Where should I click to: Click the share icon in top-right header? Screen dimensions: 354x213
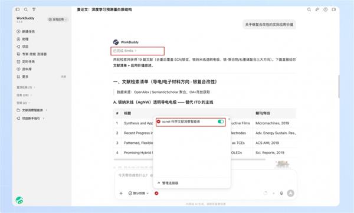click(x=317, y=9)
